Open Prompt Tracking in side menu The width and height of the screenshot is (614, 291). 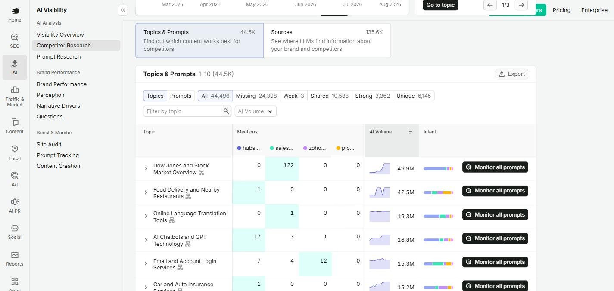58,155
